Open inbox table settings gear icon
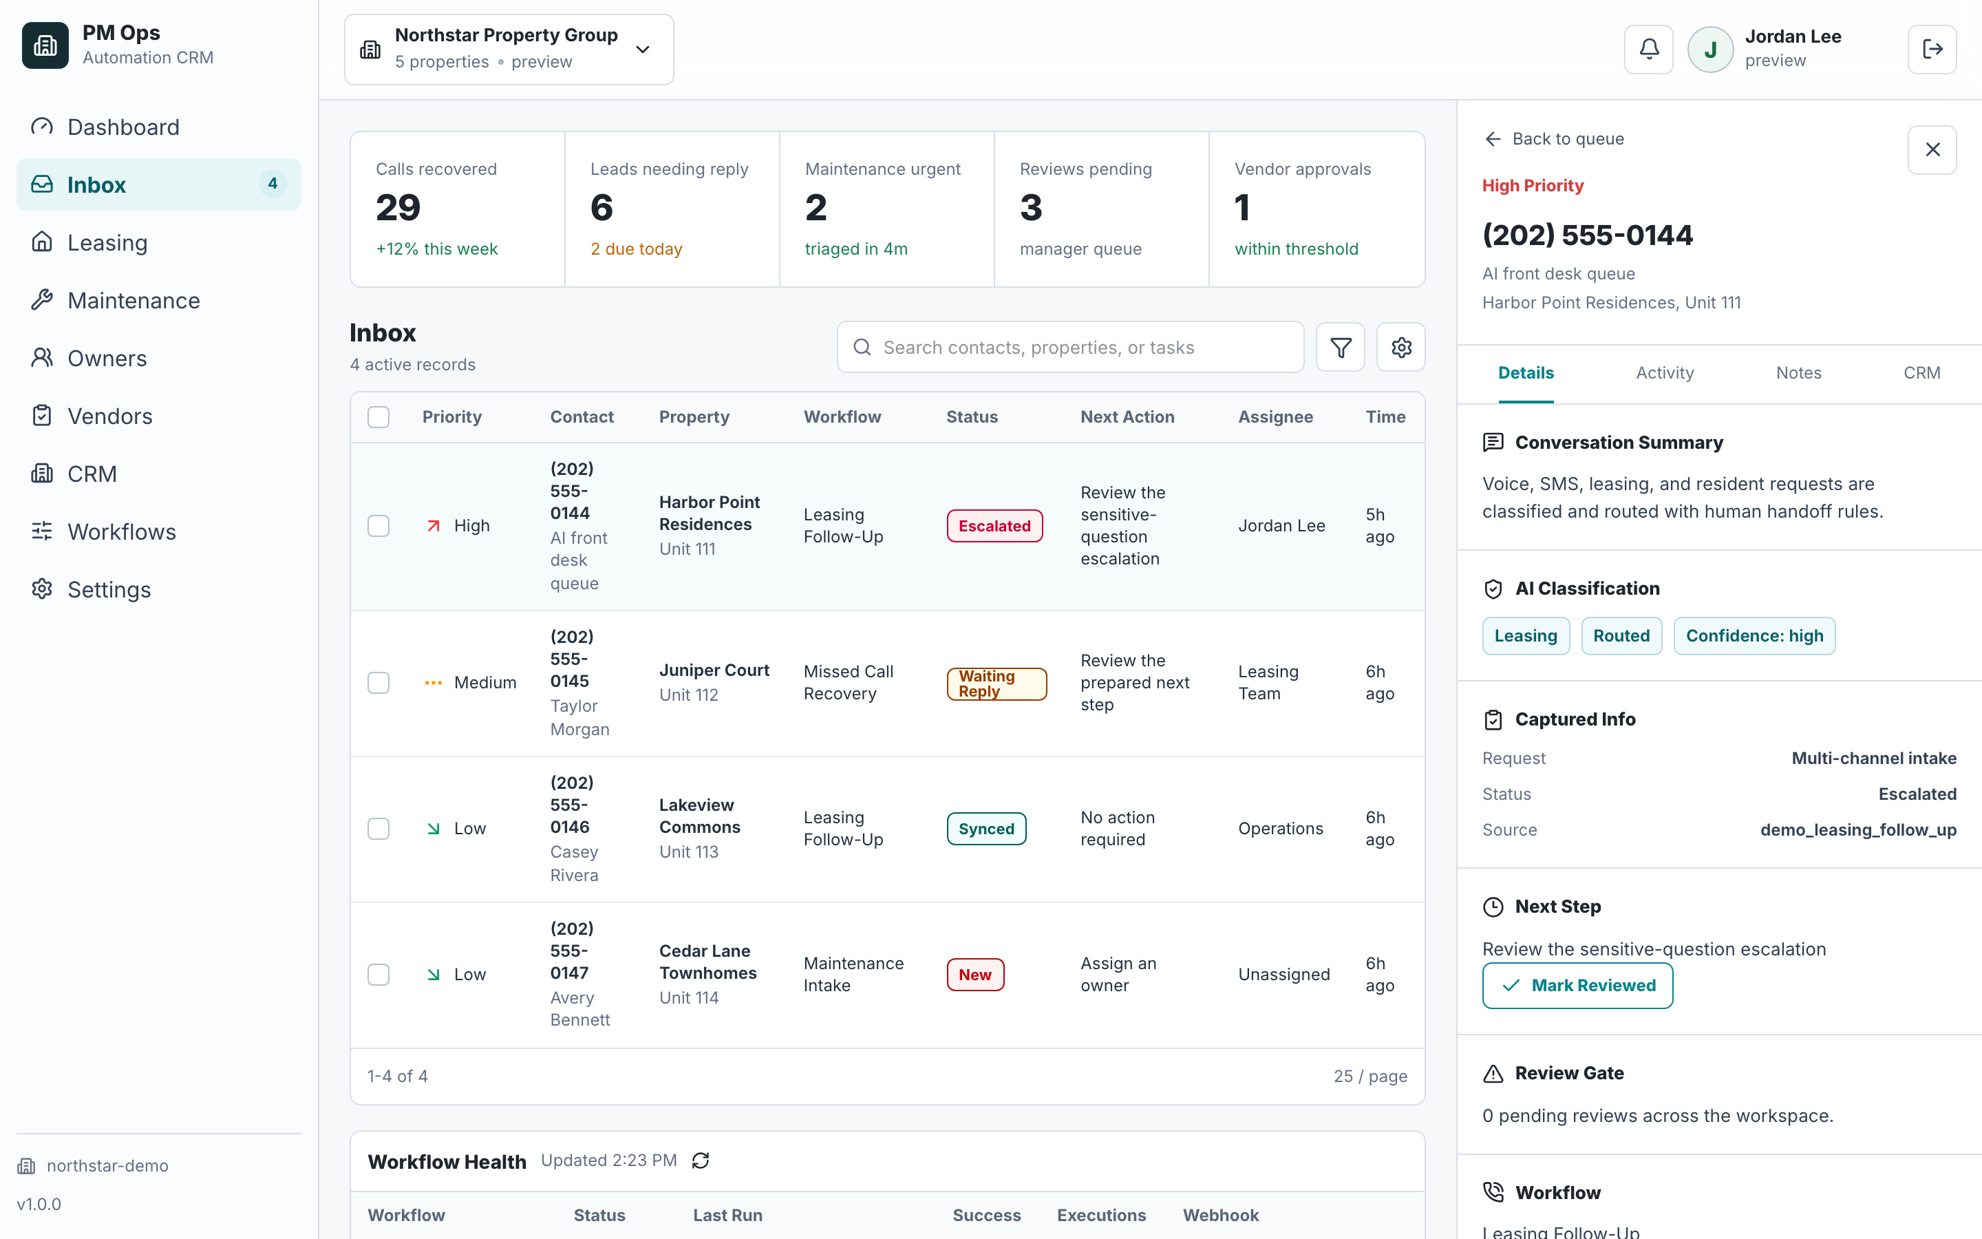This screenshot has width=1982, height=1239. pos(1400,348)
